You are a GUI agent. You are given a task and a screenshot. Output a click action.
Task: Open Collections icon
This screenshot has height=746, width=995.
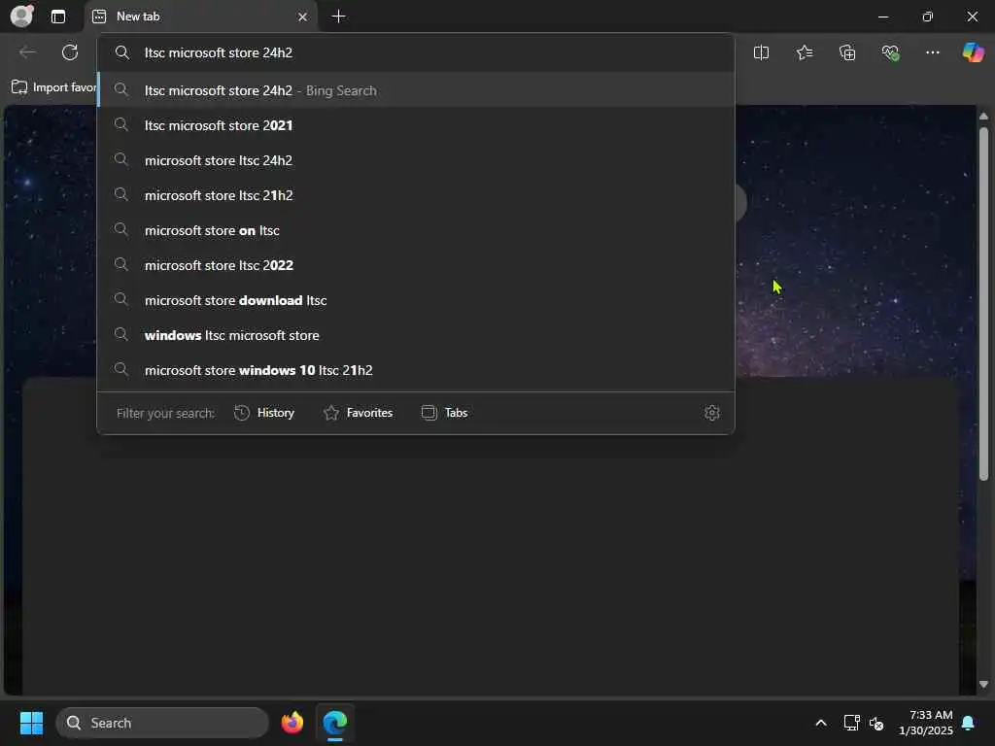click(x=847, y=52)
